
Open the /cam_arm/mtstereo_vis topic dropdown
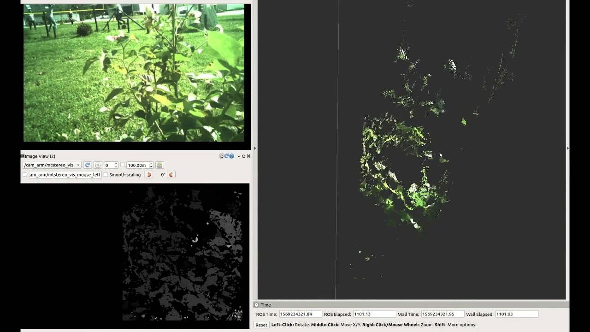(x=52, y=165)
